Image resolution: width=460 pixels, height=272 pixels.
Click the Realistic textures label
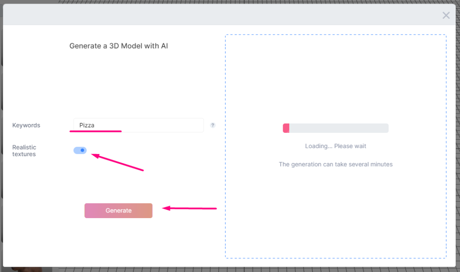tap(24, 151)
